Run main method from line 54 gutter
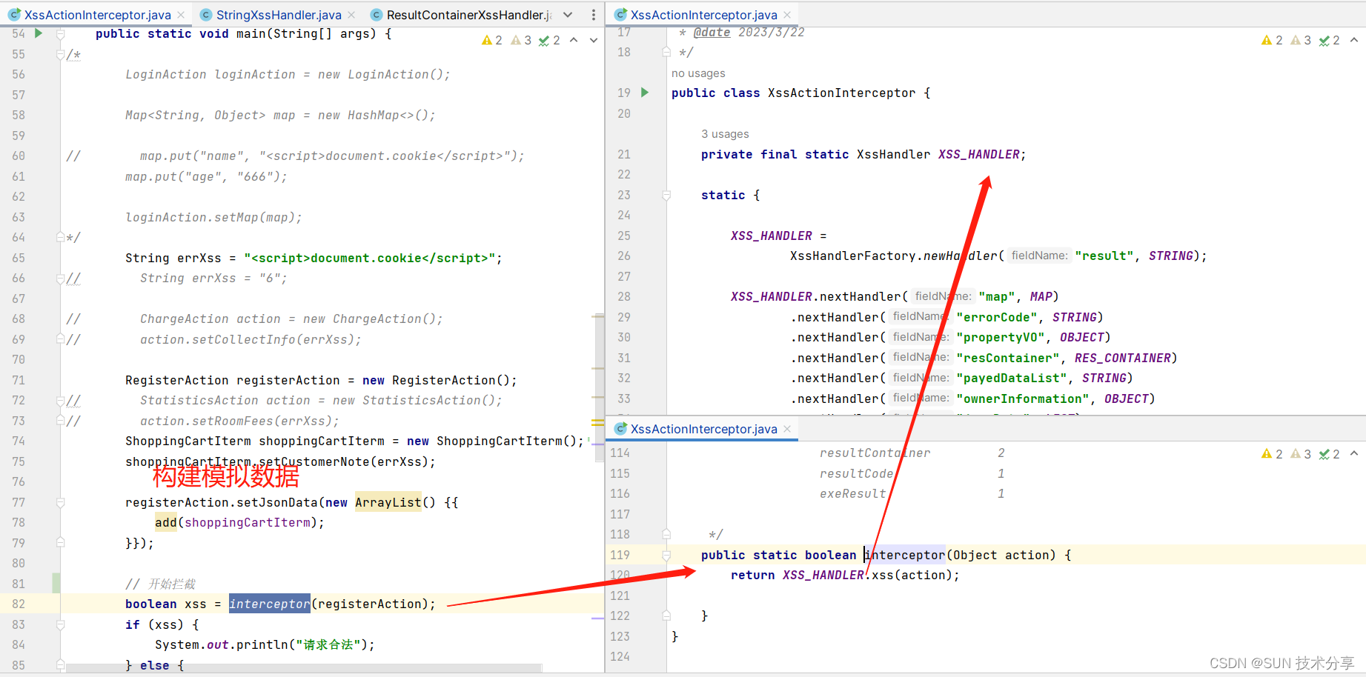The width and height of the screenshot is (1366, 677). tap(39, 33)
